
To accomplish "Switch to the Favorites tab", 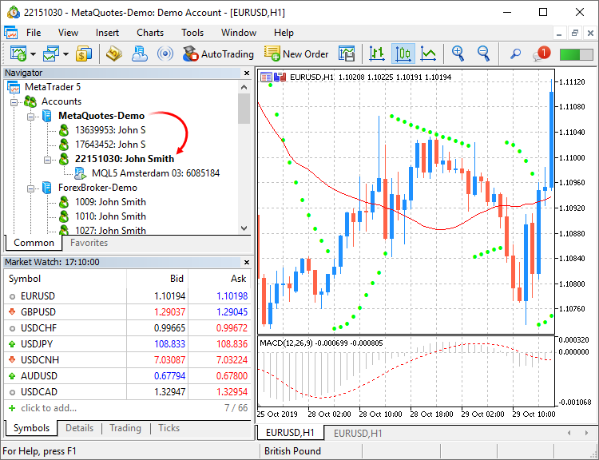I will point(89,243).
